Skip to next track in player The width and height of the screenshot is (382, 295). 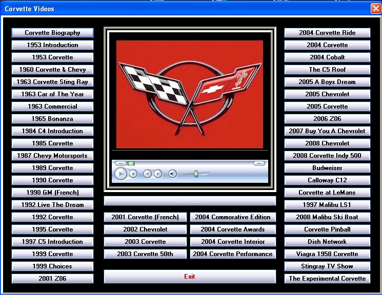pos(158,174)
